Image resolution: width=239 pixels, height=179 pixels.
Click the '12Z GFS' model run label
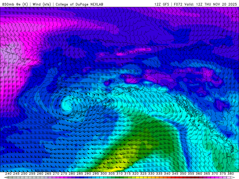click(x=162, y=4)
